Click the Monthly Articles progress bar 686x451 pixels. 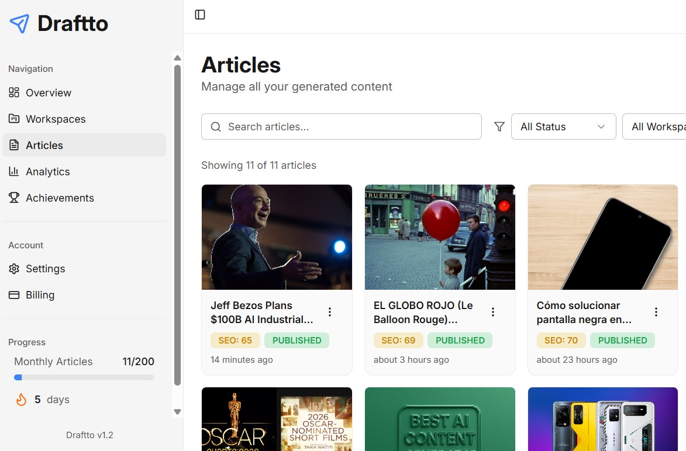click(x=84, y=377)
